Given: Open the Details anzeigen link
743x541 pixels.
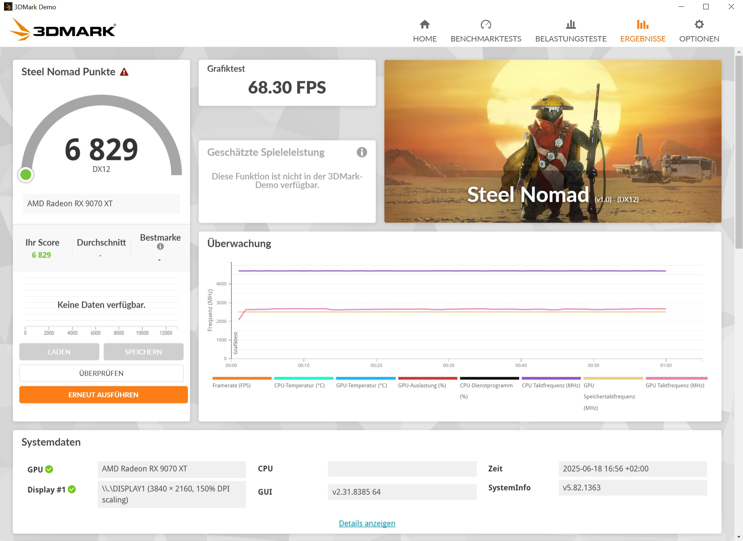Looking at the screenshot, I should pos(367,523).
